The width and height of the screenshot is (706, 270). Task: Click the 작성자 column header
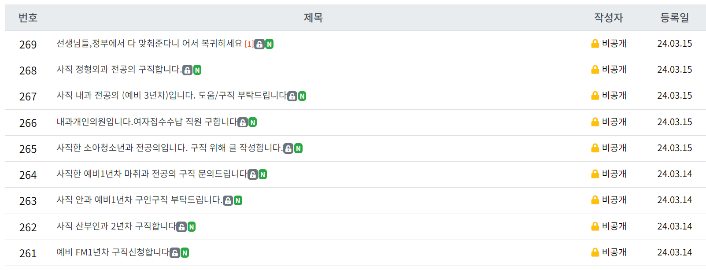click(608, 18)
